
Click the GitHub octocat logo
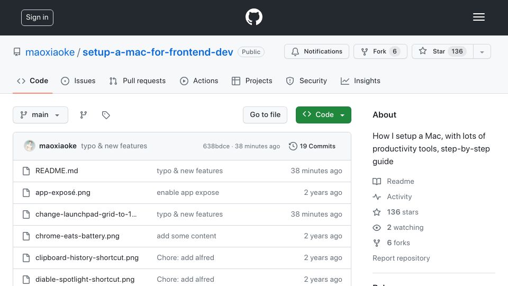coord(253,17)
